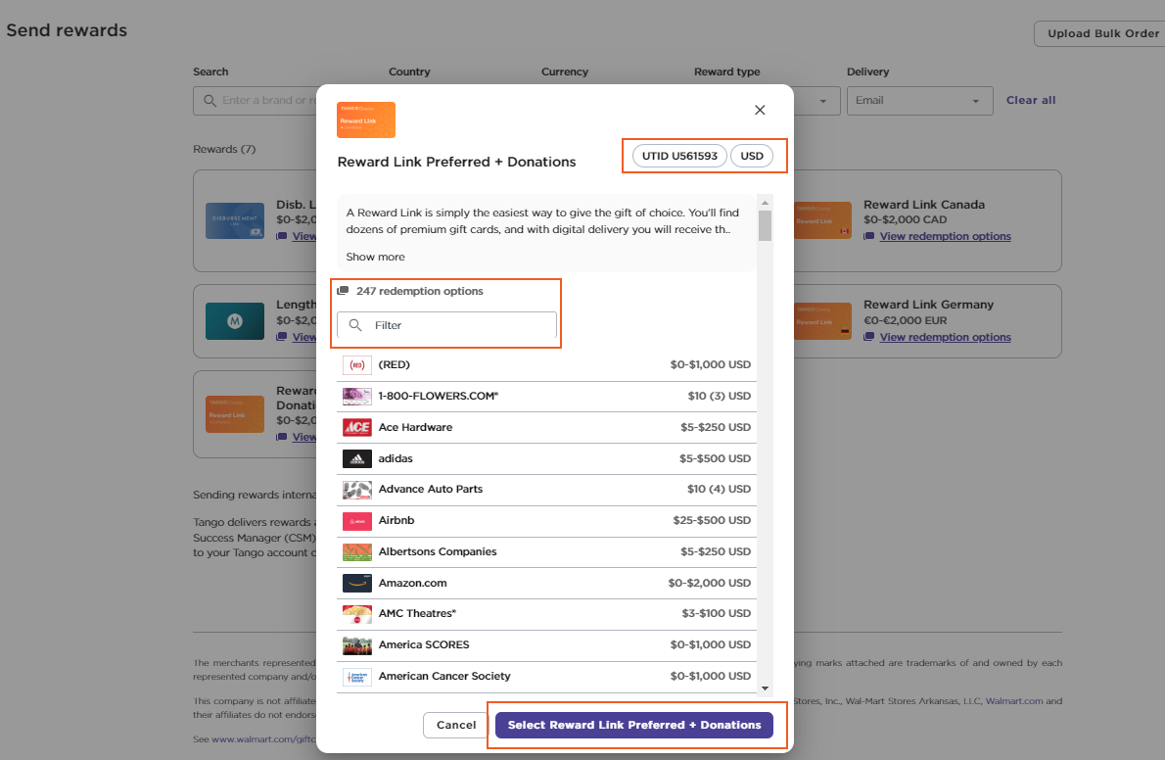1165x760 pixels.
Task: Select the Airbnb logo in list
Action: pos(356,520)
